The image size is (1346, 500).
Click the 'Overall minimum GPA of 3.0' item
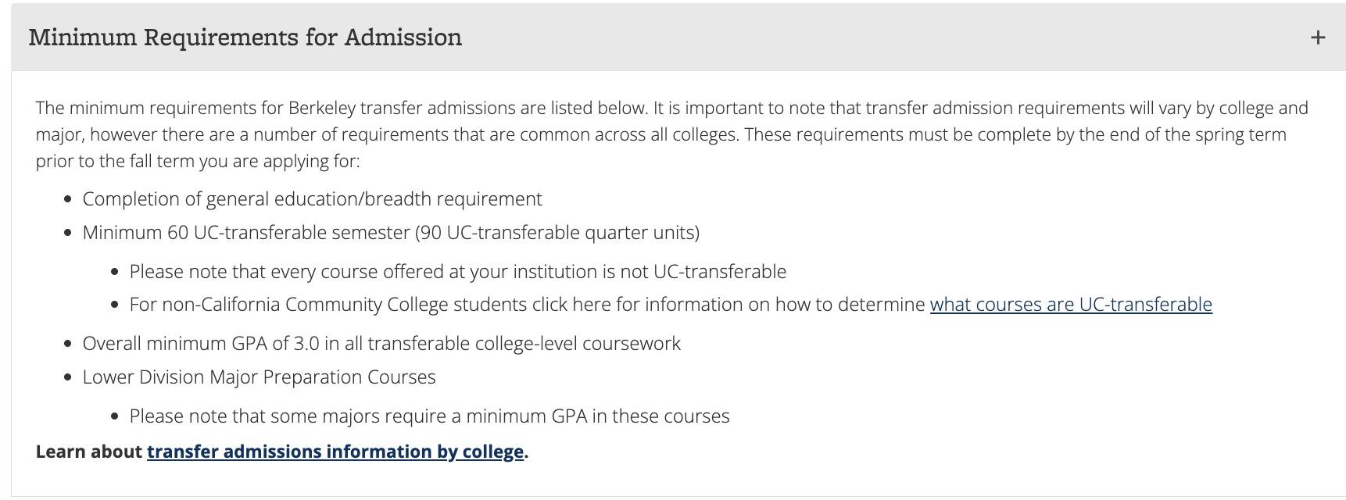tap(381, 344)
